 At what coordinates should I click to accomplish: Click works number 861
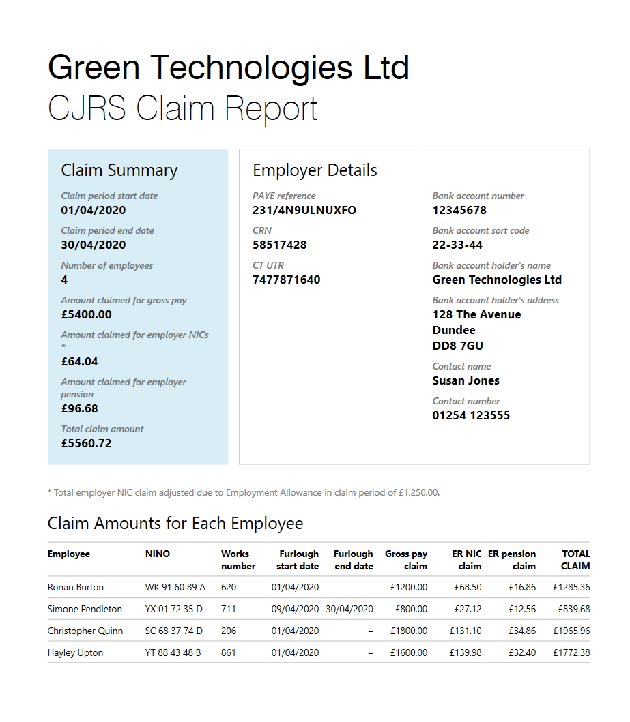228,653
